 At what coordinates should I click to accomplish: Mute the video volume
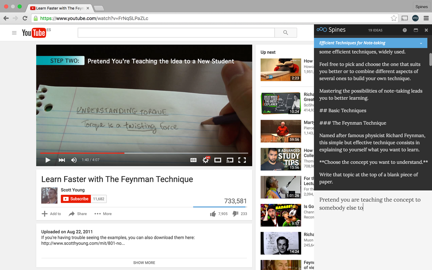(74, 160)
